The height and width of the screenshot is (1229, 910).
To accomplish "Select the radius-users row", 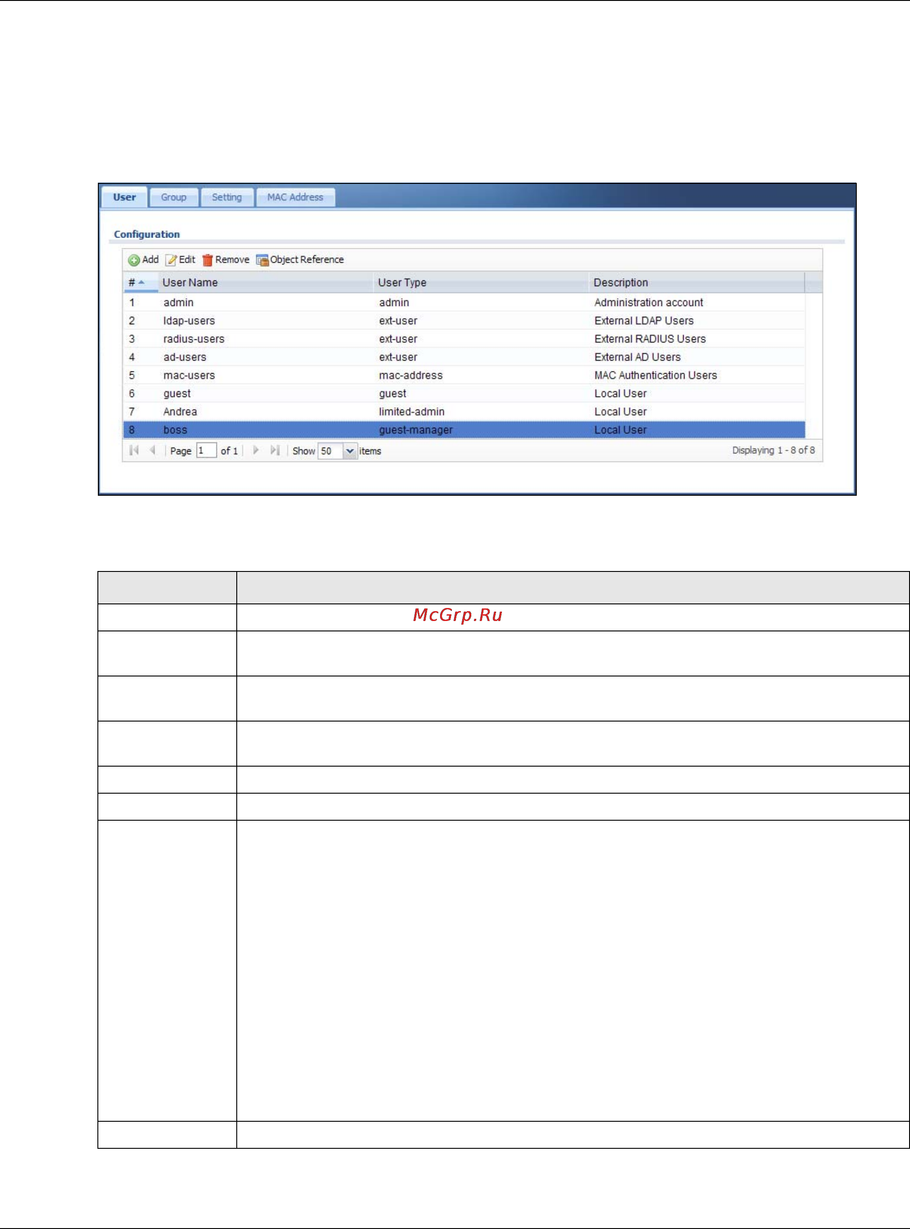I will click(464, 338).
